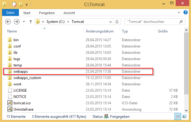This screenshot has height=122, width=191.
Task: Open the Start ribbon tab
Action: click(x=27, y=13)
